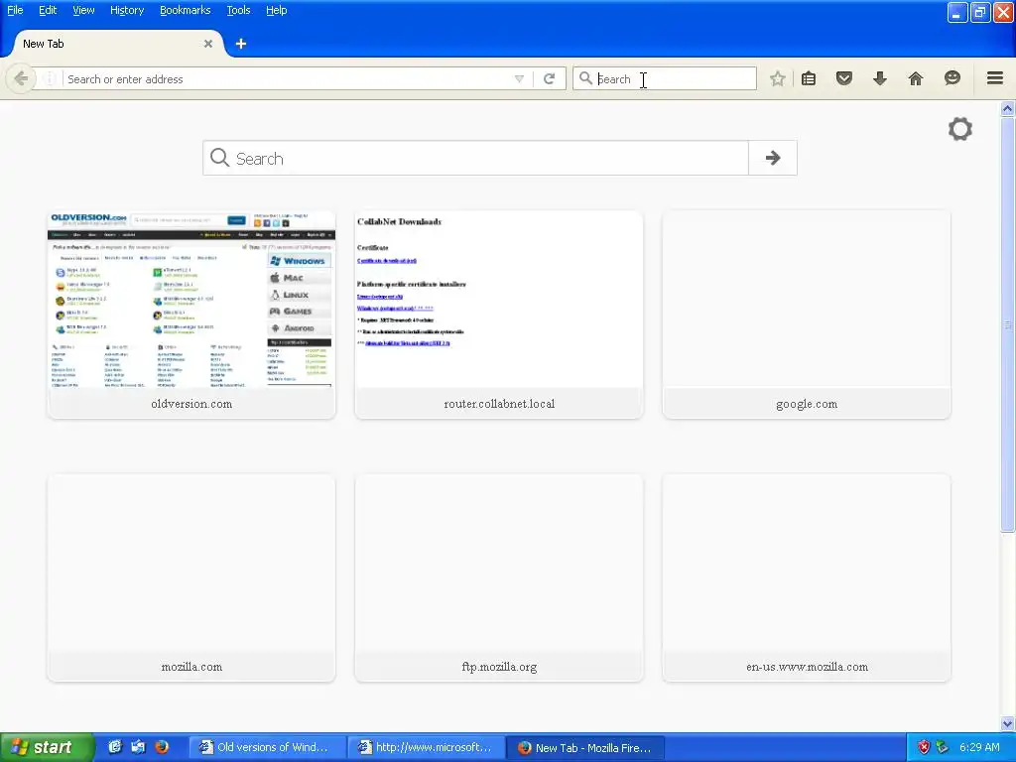Go to the Firefox Home page
Screen dimensions: 1016x762
[915, 79]
